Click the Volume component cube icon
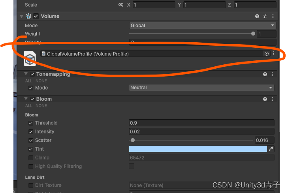Viewport: 286px width, 193px height. (x=28, y=16)
